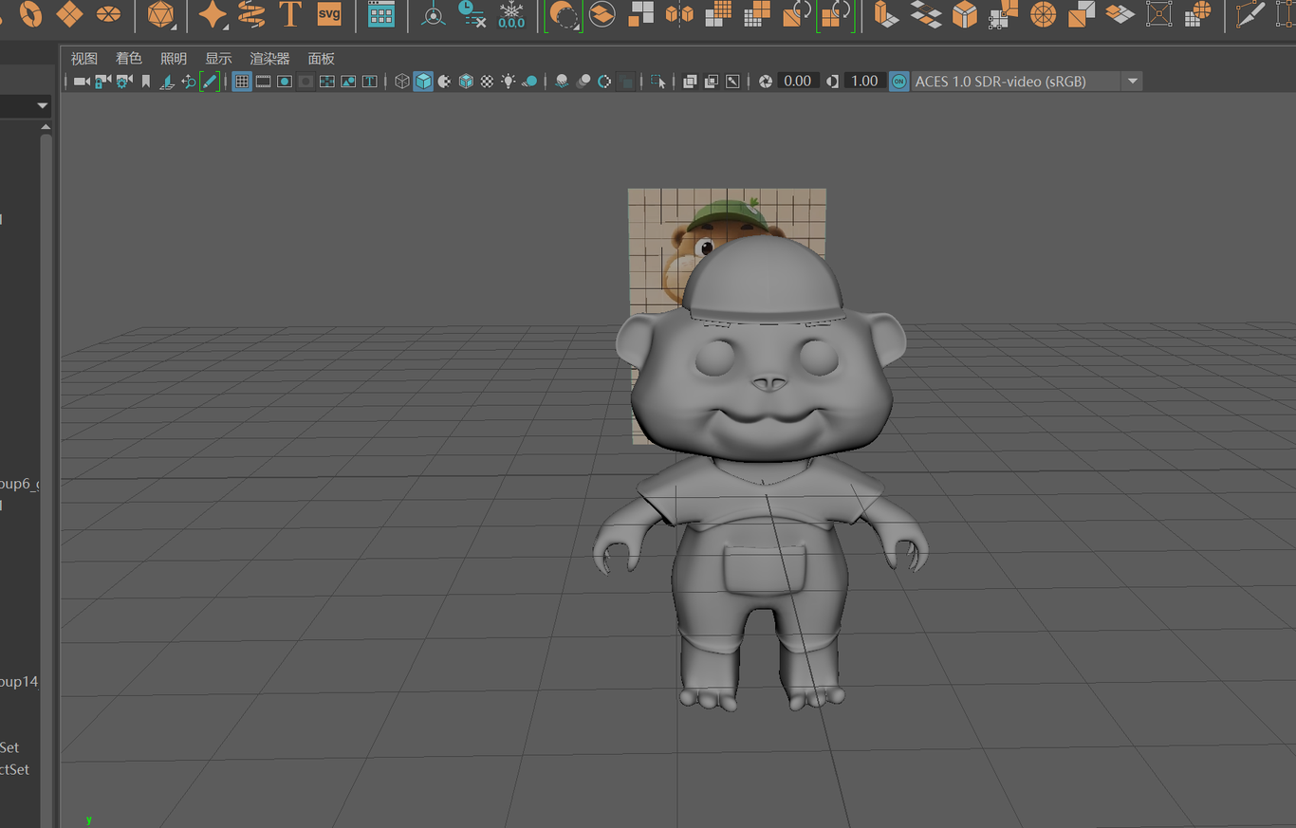Click the circularize wheel shelf icon

point(1043,14)
